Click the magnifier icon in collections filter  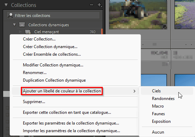point(10,15)
